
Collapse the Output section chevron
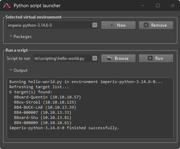coord(11,70)
